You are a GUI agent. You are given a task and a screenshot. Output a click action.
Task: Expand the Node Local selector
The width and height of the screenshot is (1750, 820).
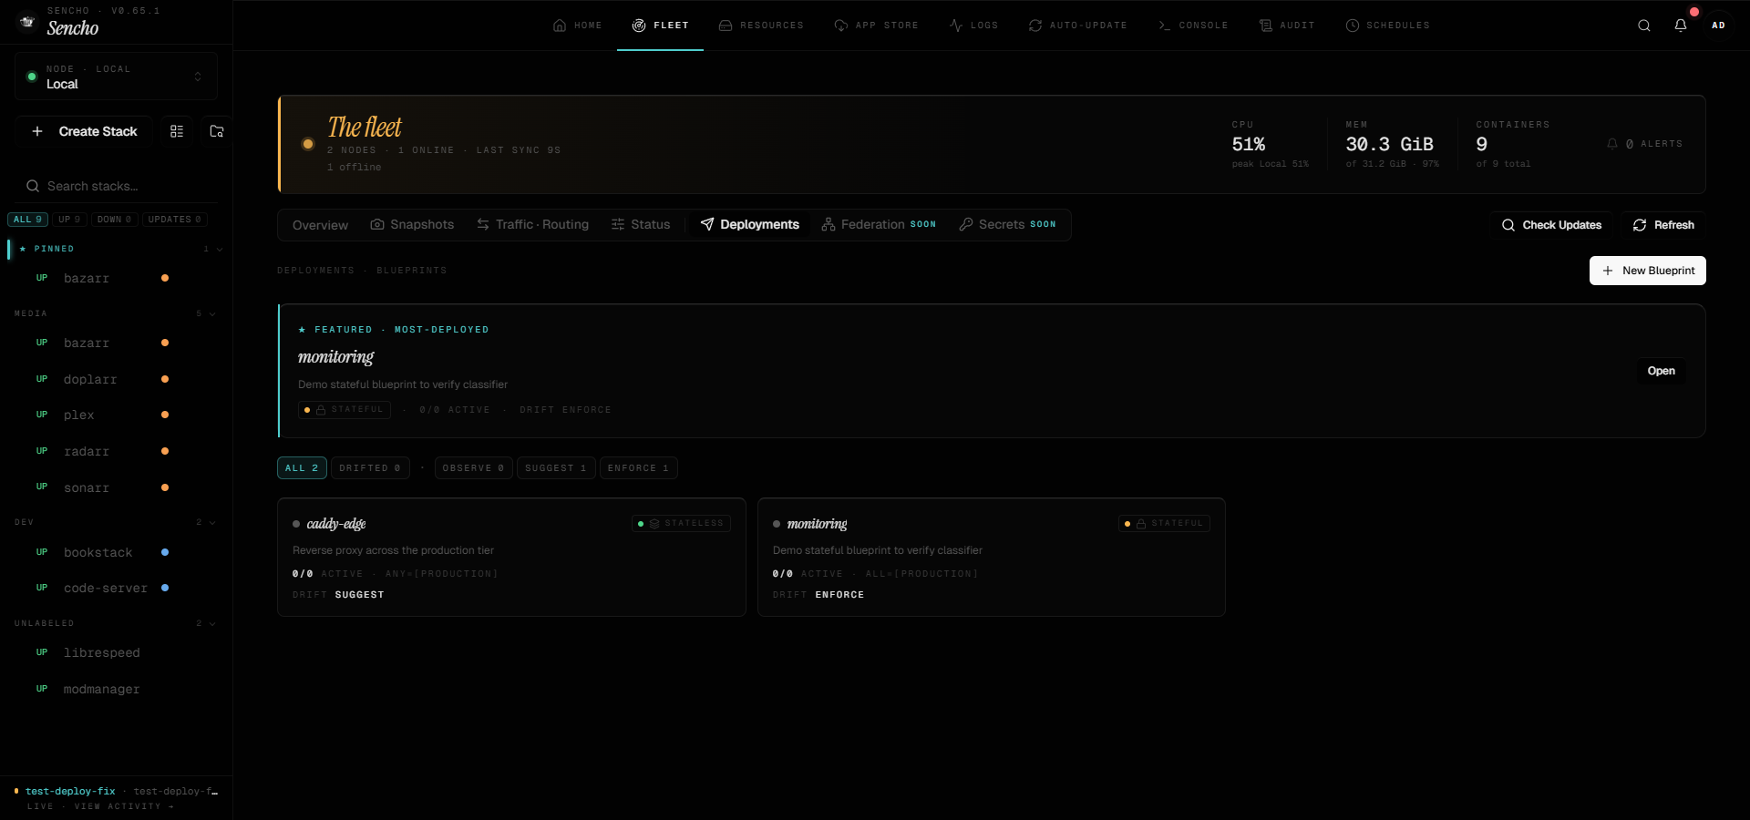116,77
